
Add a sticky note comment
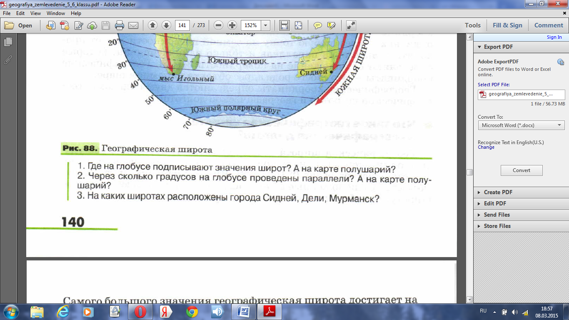pos(318,25)
